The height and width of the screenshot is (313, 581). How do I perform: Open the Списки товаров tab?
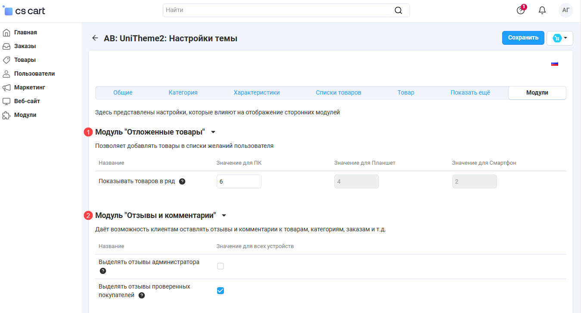click(x=338, y=92)
